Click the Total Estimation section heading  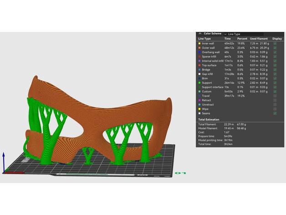(x=209, y=119)
